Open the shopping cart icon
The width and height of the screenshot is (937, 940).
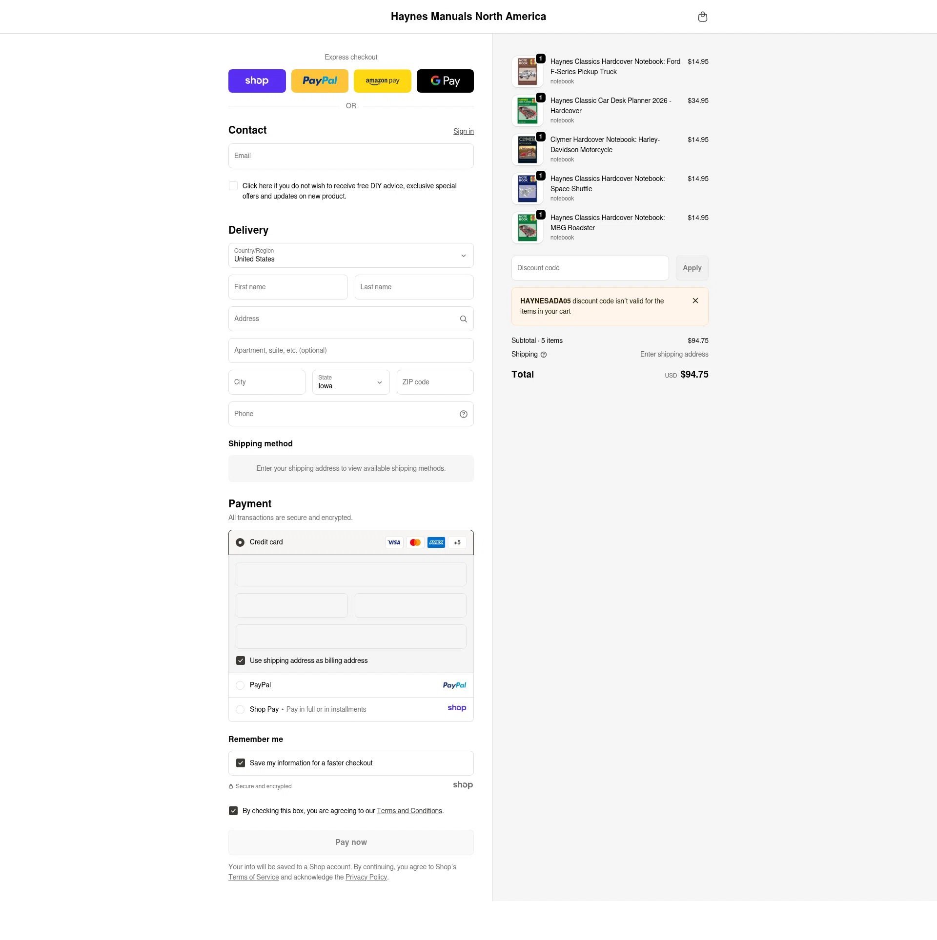click(703, 16)
